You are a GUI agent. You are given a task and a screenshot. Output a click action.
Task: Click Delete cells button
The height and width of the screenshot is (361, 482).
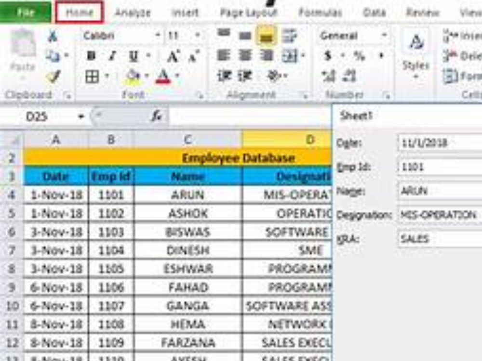[462, 56]
